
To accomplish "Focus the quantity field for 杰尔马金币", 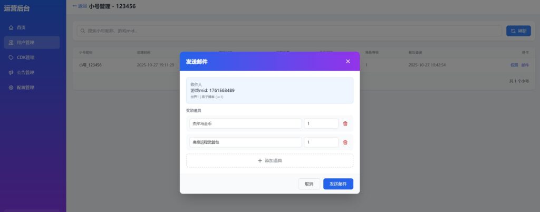I will 321,123.
